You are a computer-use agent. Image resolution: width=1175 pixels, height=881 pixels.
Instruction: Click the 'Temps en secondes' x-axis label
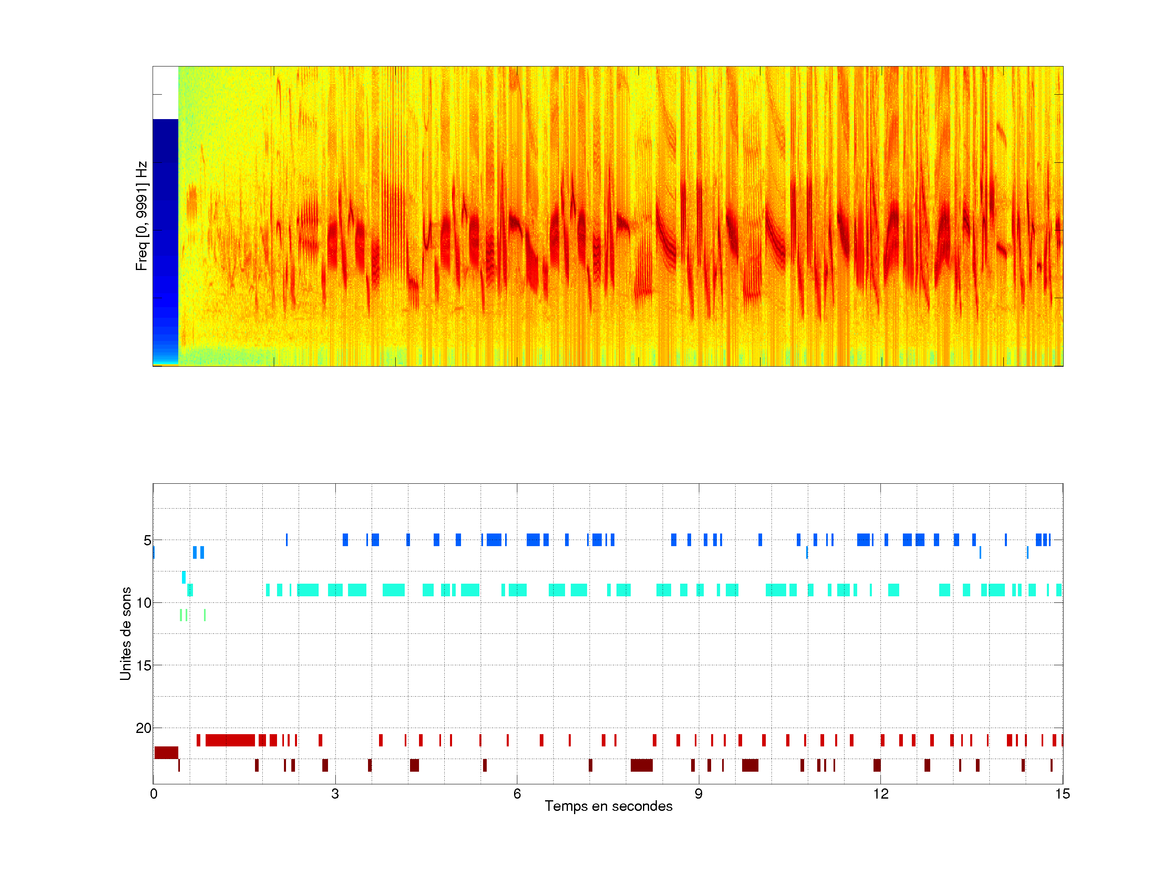point(608,806)
